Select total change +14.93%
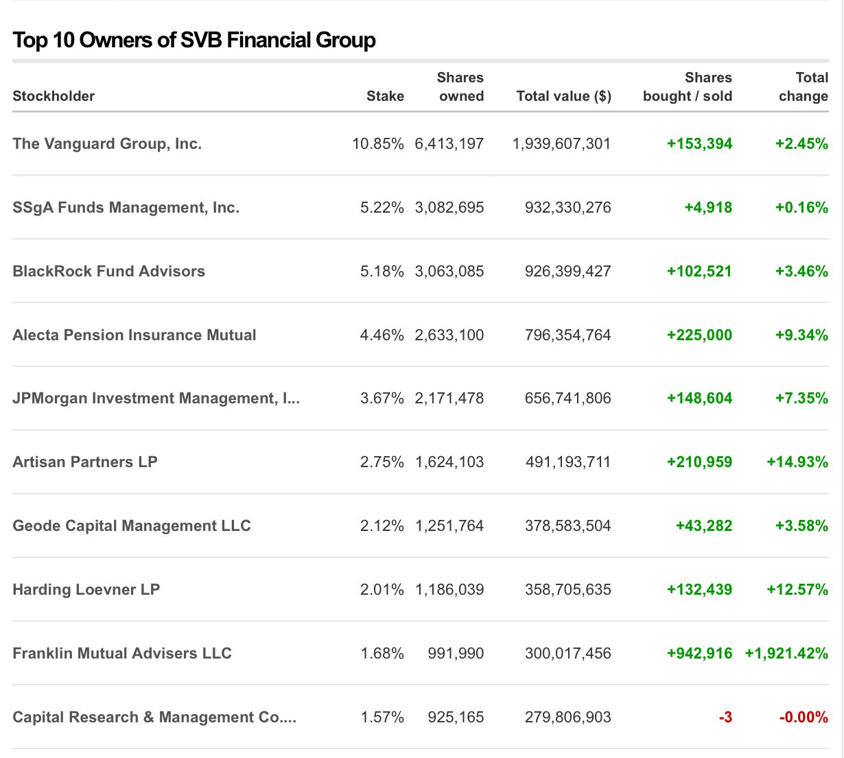 (797, 462)
